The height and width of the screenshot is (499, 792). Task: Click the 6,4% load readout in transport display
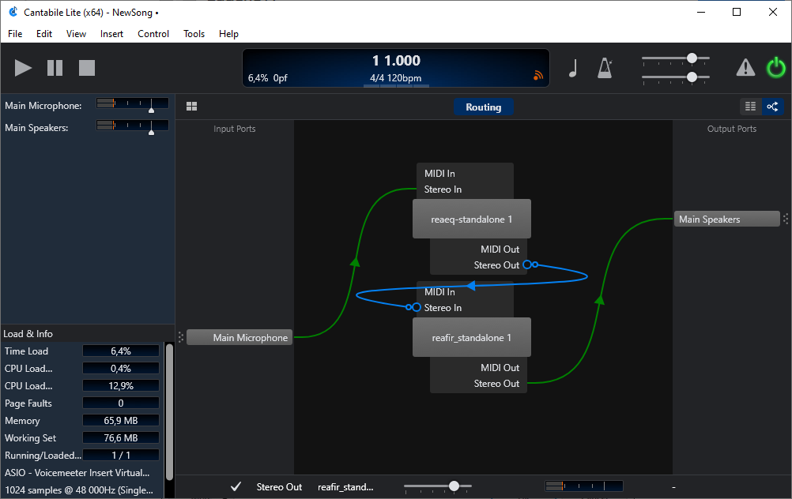(258, 78)
